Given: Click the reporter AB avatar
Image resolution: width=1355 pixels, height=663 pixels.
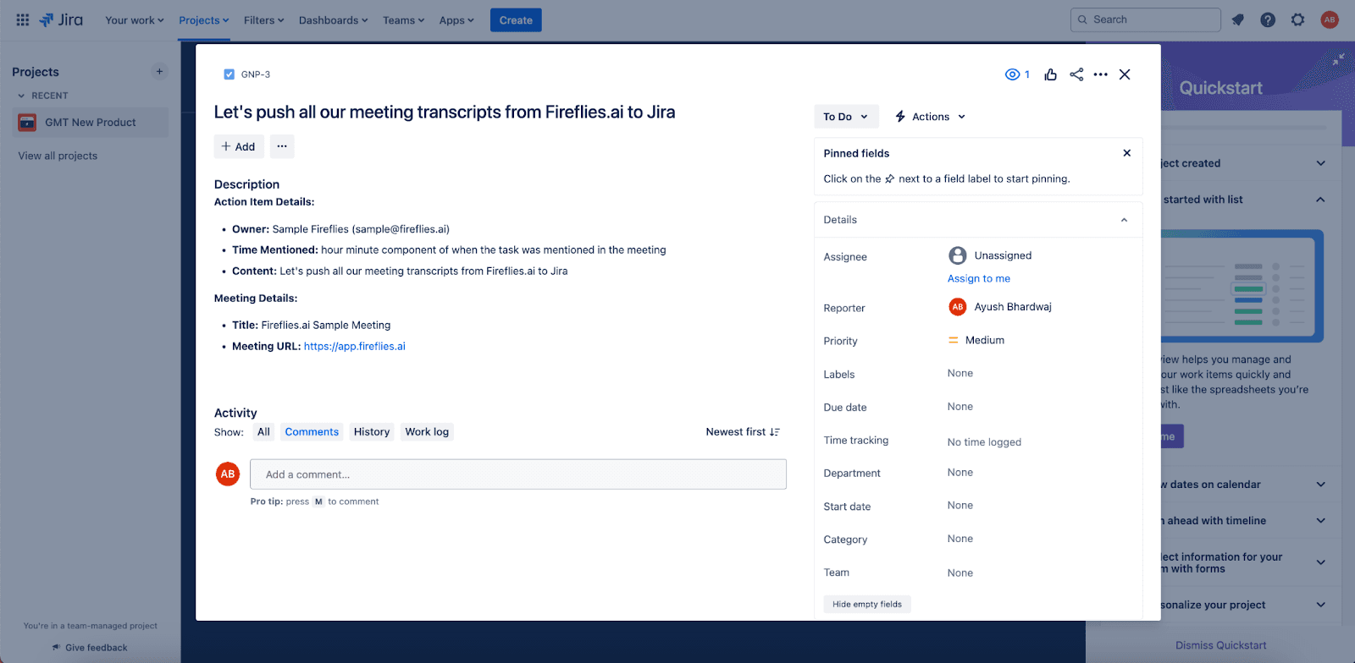Looking at the screenshot, I should coord(958,307).
